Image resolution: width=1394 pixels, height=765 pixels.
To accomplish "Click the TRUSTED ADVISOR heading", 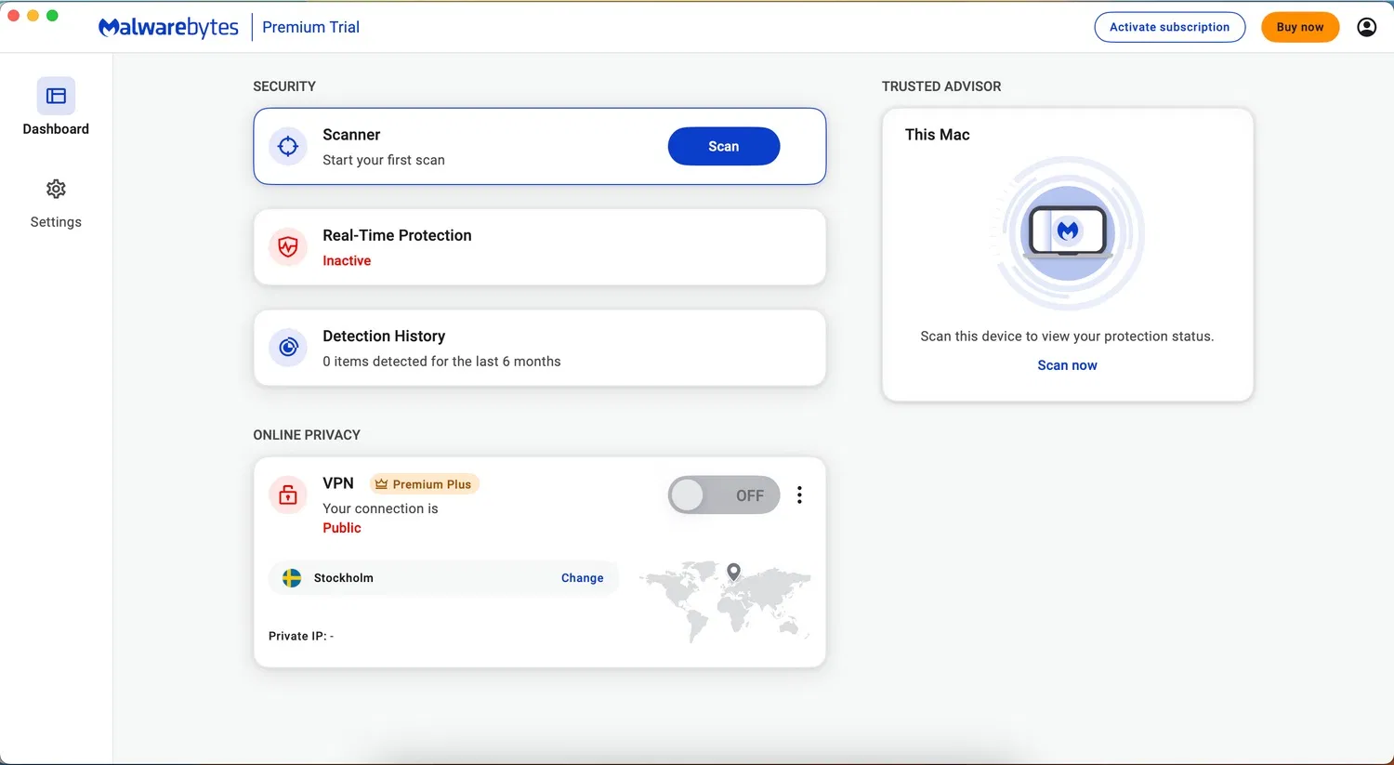I will [941, 86].
